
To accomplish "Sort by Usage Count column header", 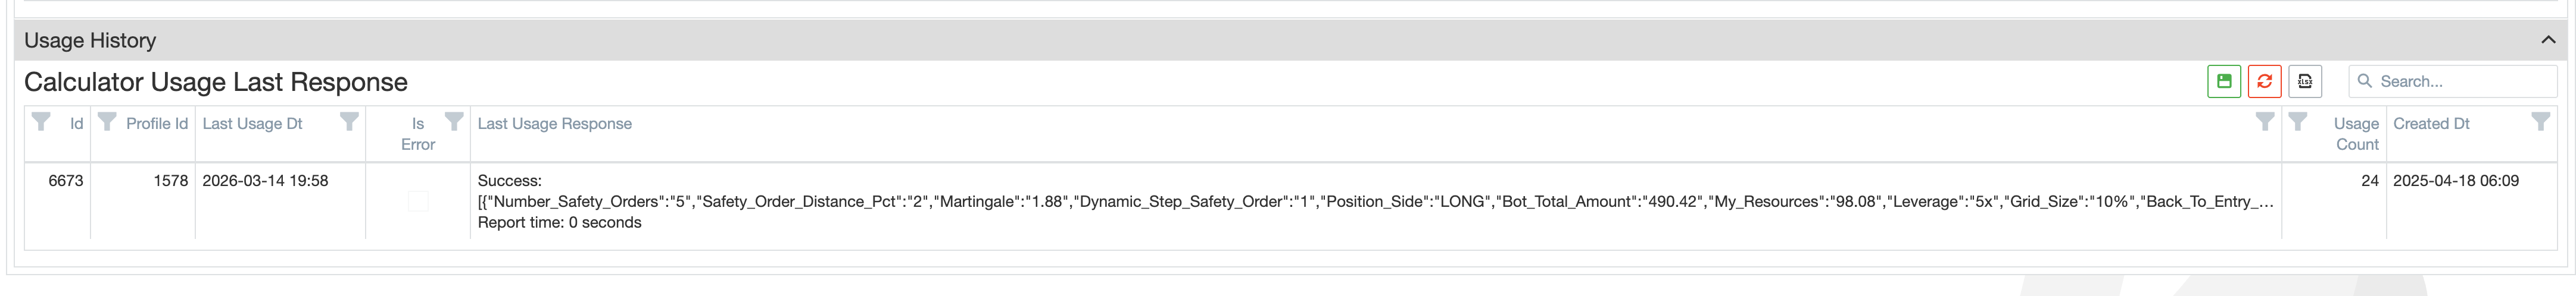I will (x=2356, y=134).
